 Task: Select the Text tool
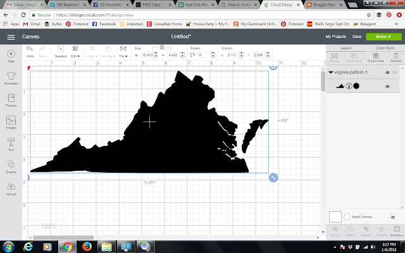[x=11, y=145]
